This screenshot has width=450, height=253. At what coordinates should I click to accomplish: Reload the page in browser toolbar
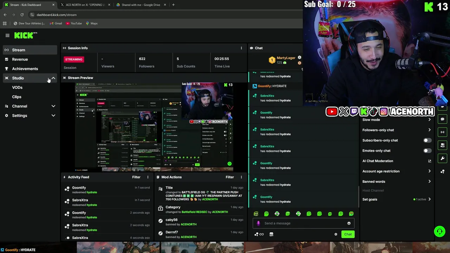click(x=22, y=15)
